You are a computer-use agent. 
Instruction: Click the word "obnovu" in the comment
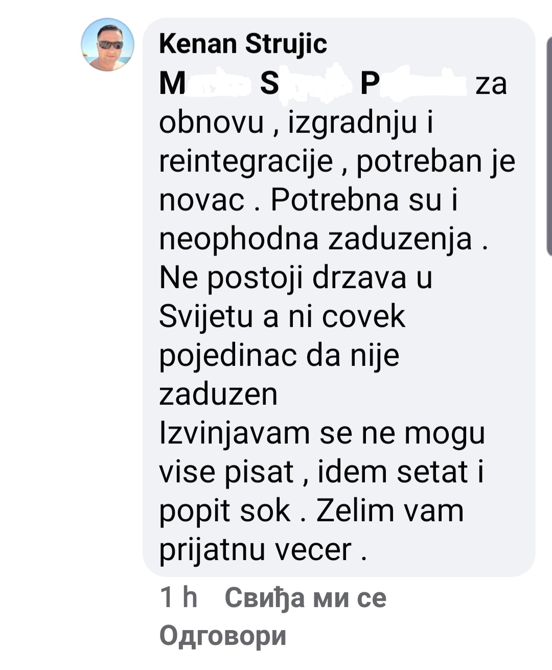[x=212, y=123]
